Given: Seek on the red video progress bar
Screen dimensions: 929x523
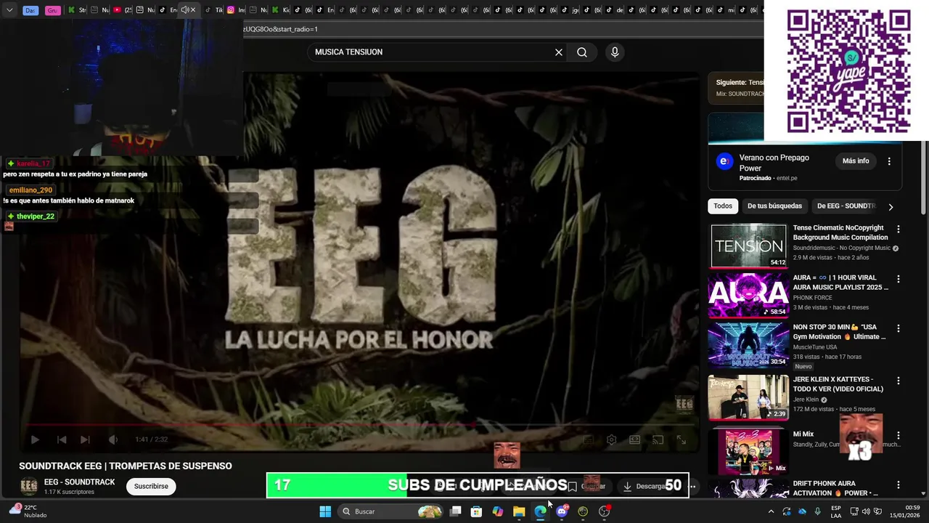Looking at the screenshot, I should 359,426.
